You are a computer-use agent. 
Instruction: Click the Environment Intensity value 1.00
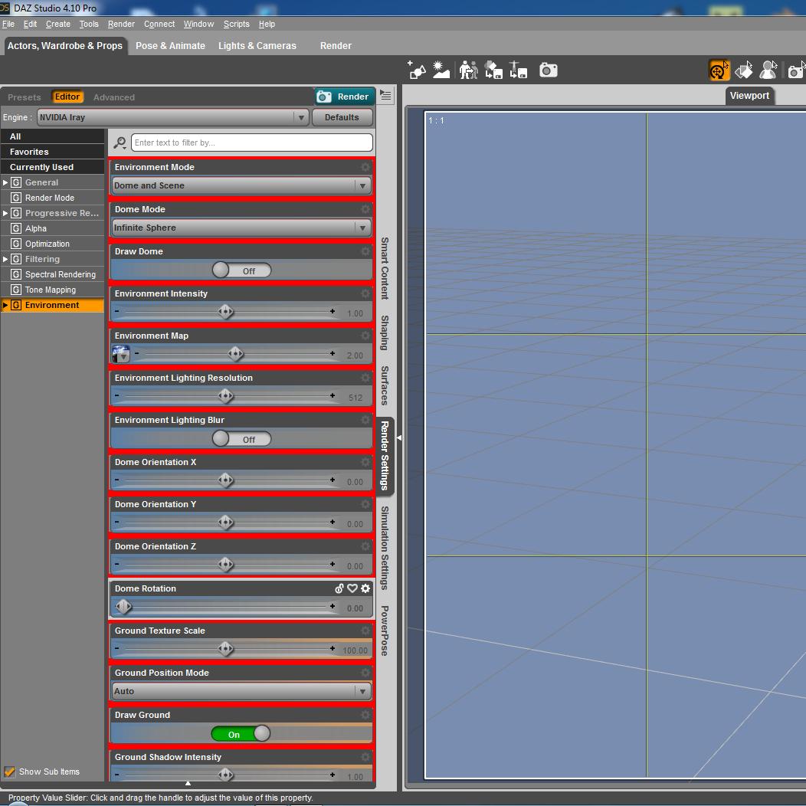coord(355,313)
